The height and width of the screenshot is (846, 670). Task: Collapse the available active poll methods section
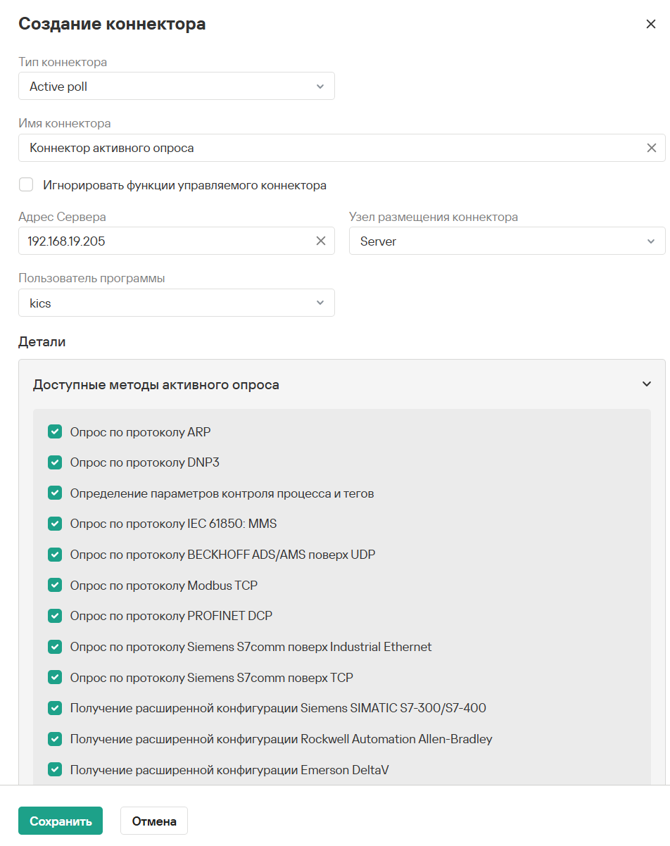[x=646, y=384]
